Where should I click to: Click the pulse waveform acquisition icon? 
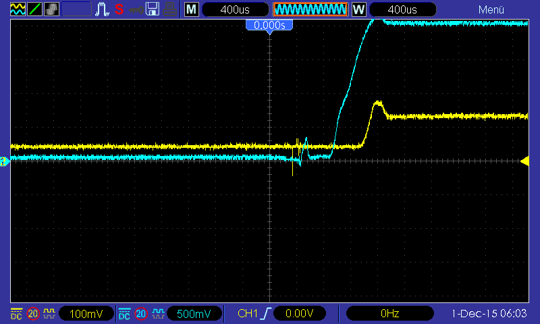click(103, 9)
